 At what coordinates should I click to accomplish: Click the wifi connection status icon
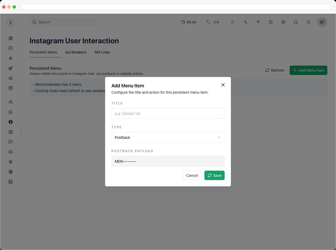tap(258, 22)
